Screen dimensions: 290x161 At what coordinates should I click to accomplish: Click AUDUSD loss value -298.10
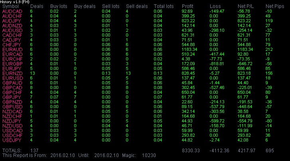(x=217, y=30)
